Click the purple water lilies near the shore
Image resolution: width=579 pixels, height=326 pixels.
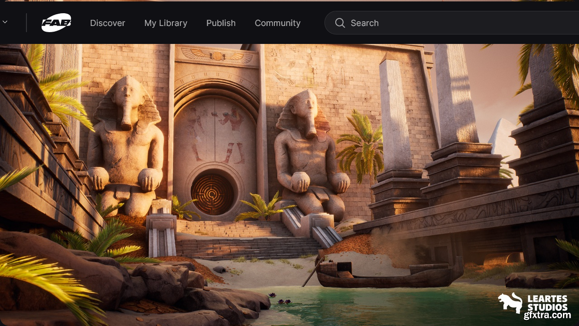click(x=282, y=300)
